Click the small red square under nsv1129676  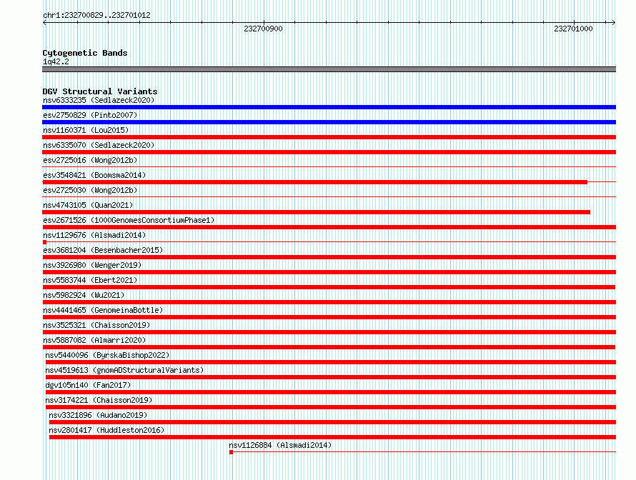[x=44, y=242]
